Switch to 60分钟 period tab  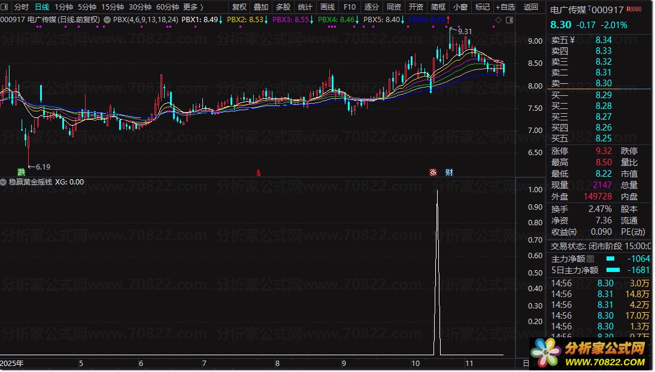click(168, 7)
